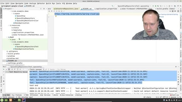The height and width of the screenshot is (102, 182).
Task: Toggle sort alphabetically in the test toolbar
Action: pos(12,69)
